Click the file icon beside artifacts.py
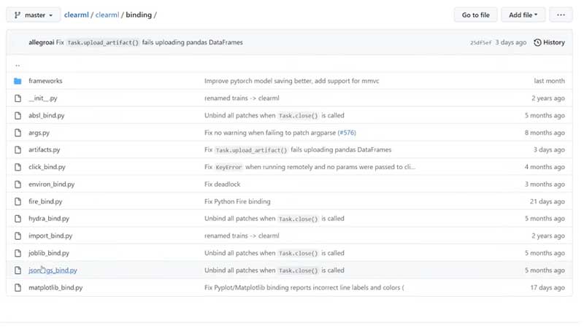Viewport: 584px width, 331px height. 18,150
